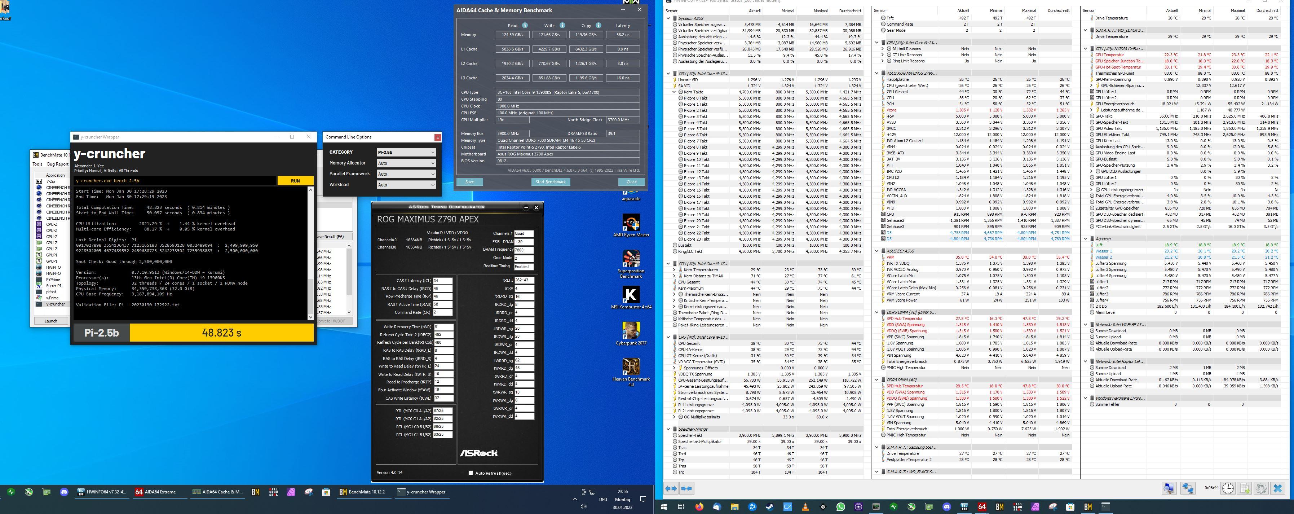Open AMD Ryzen Master desktop icon
The height and width of the screenshot is (514, 1294).
631,225
